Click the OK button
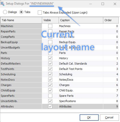The image size is (120, 122). coord(89,117)
